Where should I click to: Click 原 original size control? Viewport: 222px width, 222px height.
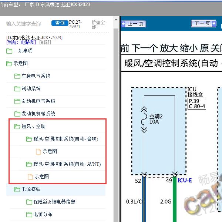click(204, 48)
